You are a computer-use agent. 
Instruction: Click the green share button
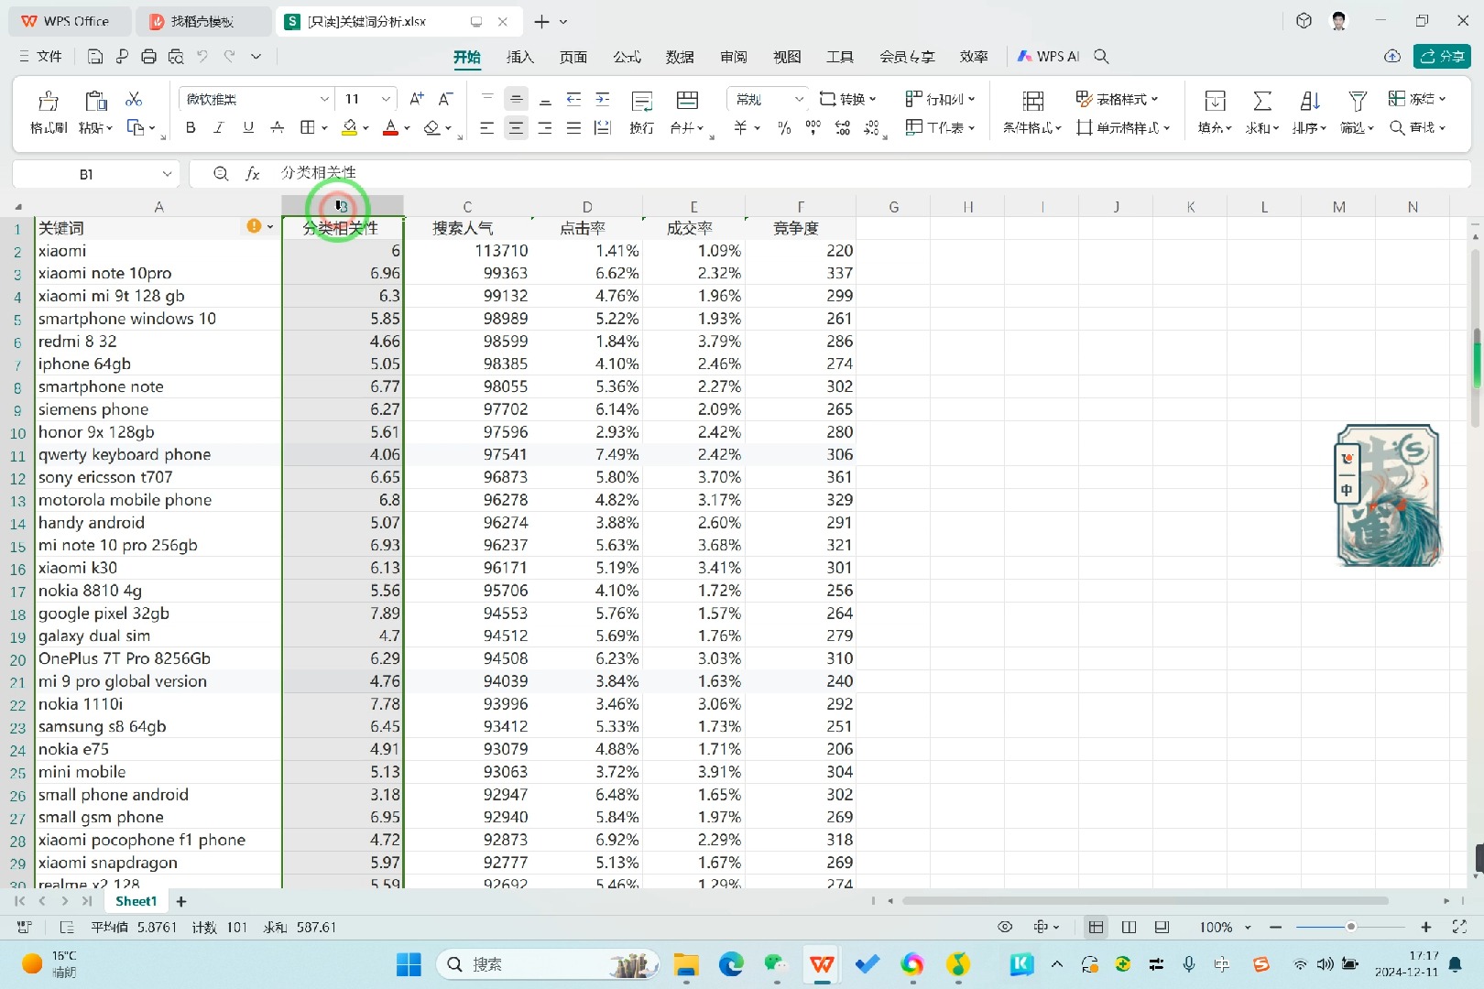pyautogui.click(x=1442, y=57)
